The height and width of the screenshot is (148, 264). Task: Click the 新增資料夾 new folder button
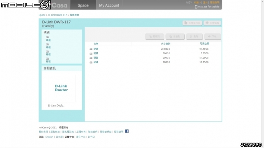click(x=192, y=23)
